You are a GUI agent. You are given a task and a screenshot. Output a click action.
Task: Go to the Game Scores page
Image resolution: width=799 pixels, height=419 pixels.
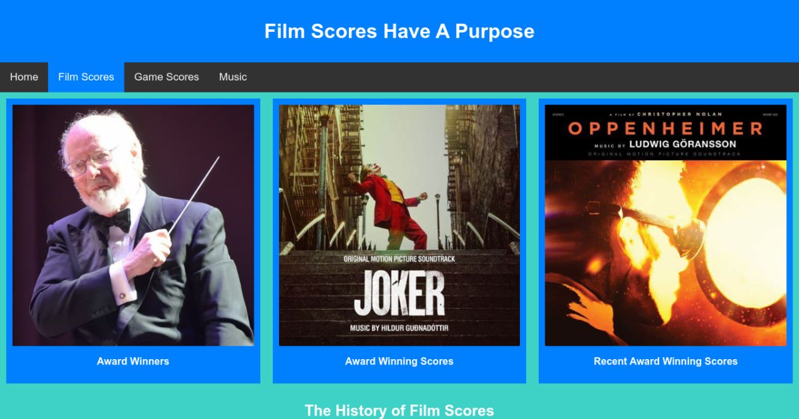[x=166, y=77]
